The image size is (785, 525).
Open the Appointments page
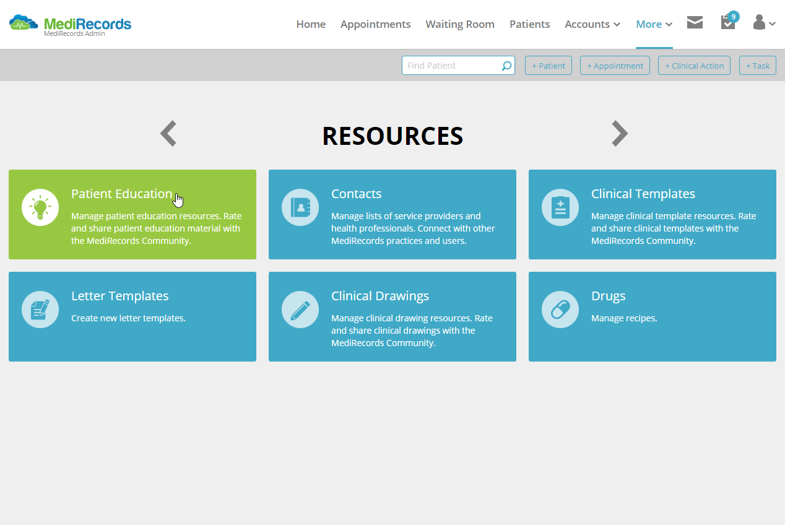click(x=375, y=24)
